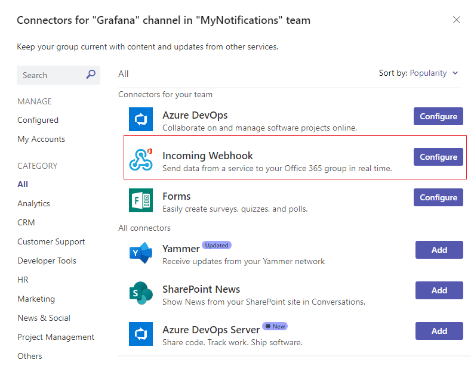The width and height of the screenshot is (471, 375).
Task: Click the Azure DevOps Server title
Action: tap(211, 330)
